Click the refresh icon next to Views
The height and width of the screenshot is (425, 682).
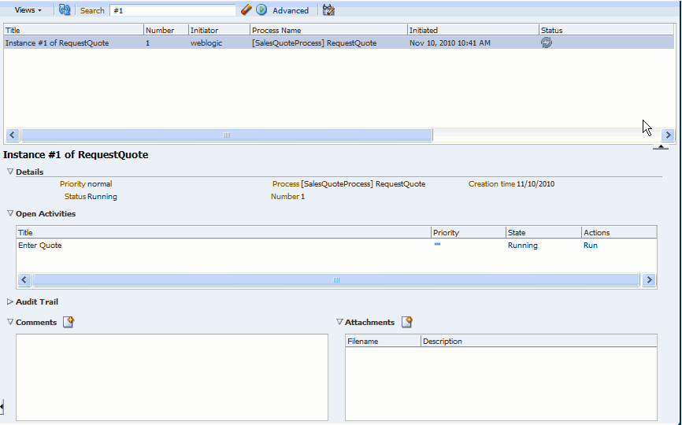point(65,9)
